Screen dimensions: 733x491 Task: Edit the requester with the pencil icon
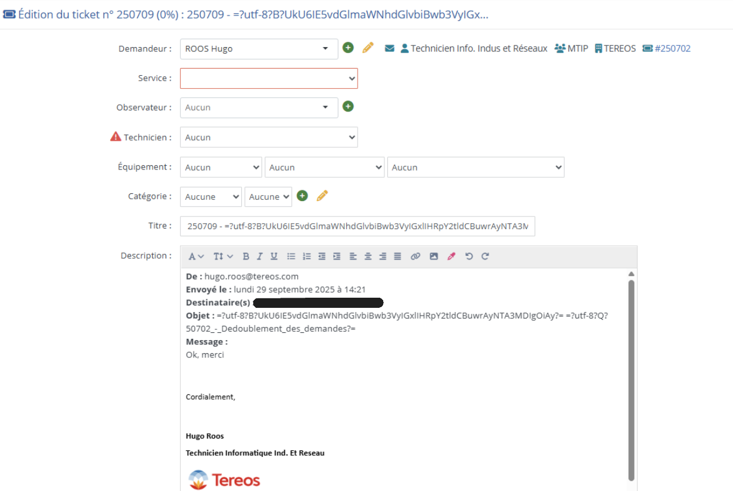(368, 48)
